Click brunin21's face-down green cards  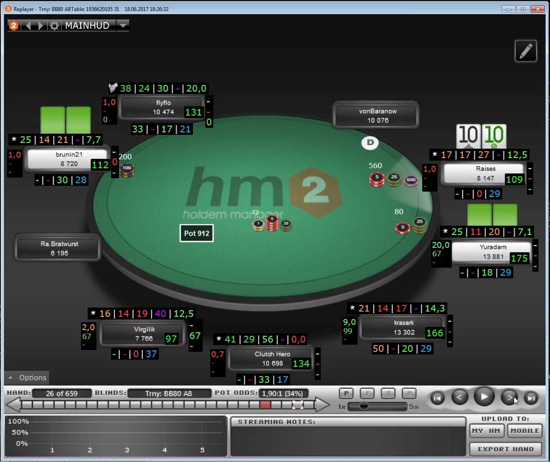[x=65, y=120]
